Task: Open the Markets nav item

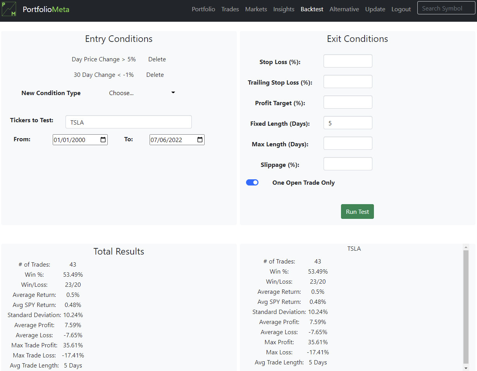Action: pyautogui.click(x=256, y=9)
